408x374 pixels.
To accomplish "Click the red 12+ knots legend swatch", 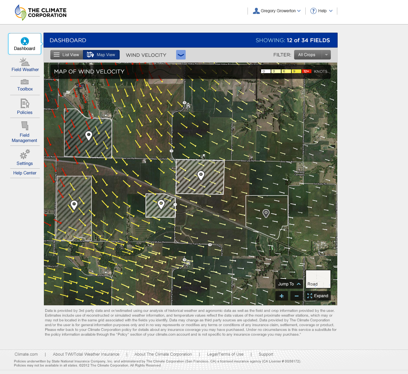I will pyautogui.click(x=306, y=71).
